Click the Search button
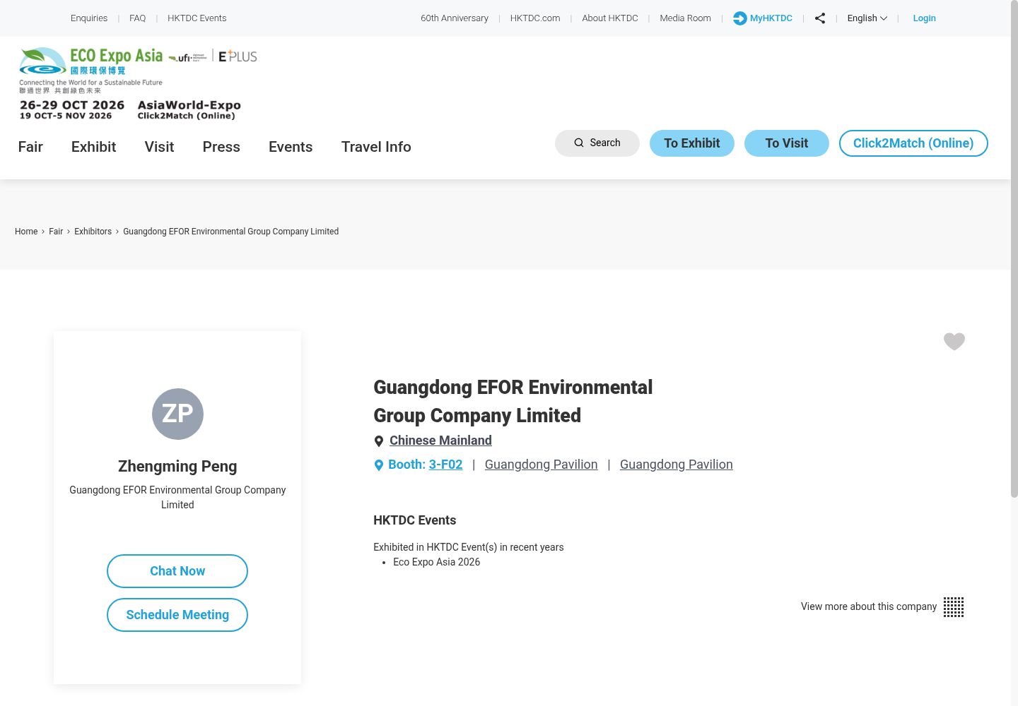 click(x=597, y=143)
